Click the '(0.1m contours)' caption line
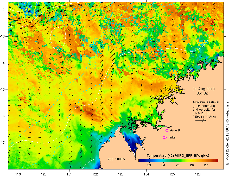The image size is (229, 177). (204, 106)
